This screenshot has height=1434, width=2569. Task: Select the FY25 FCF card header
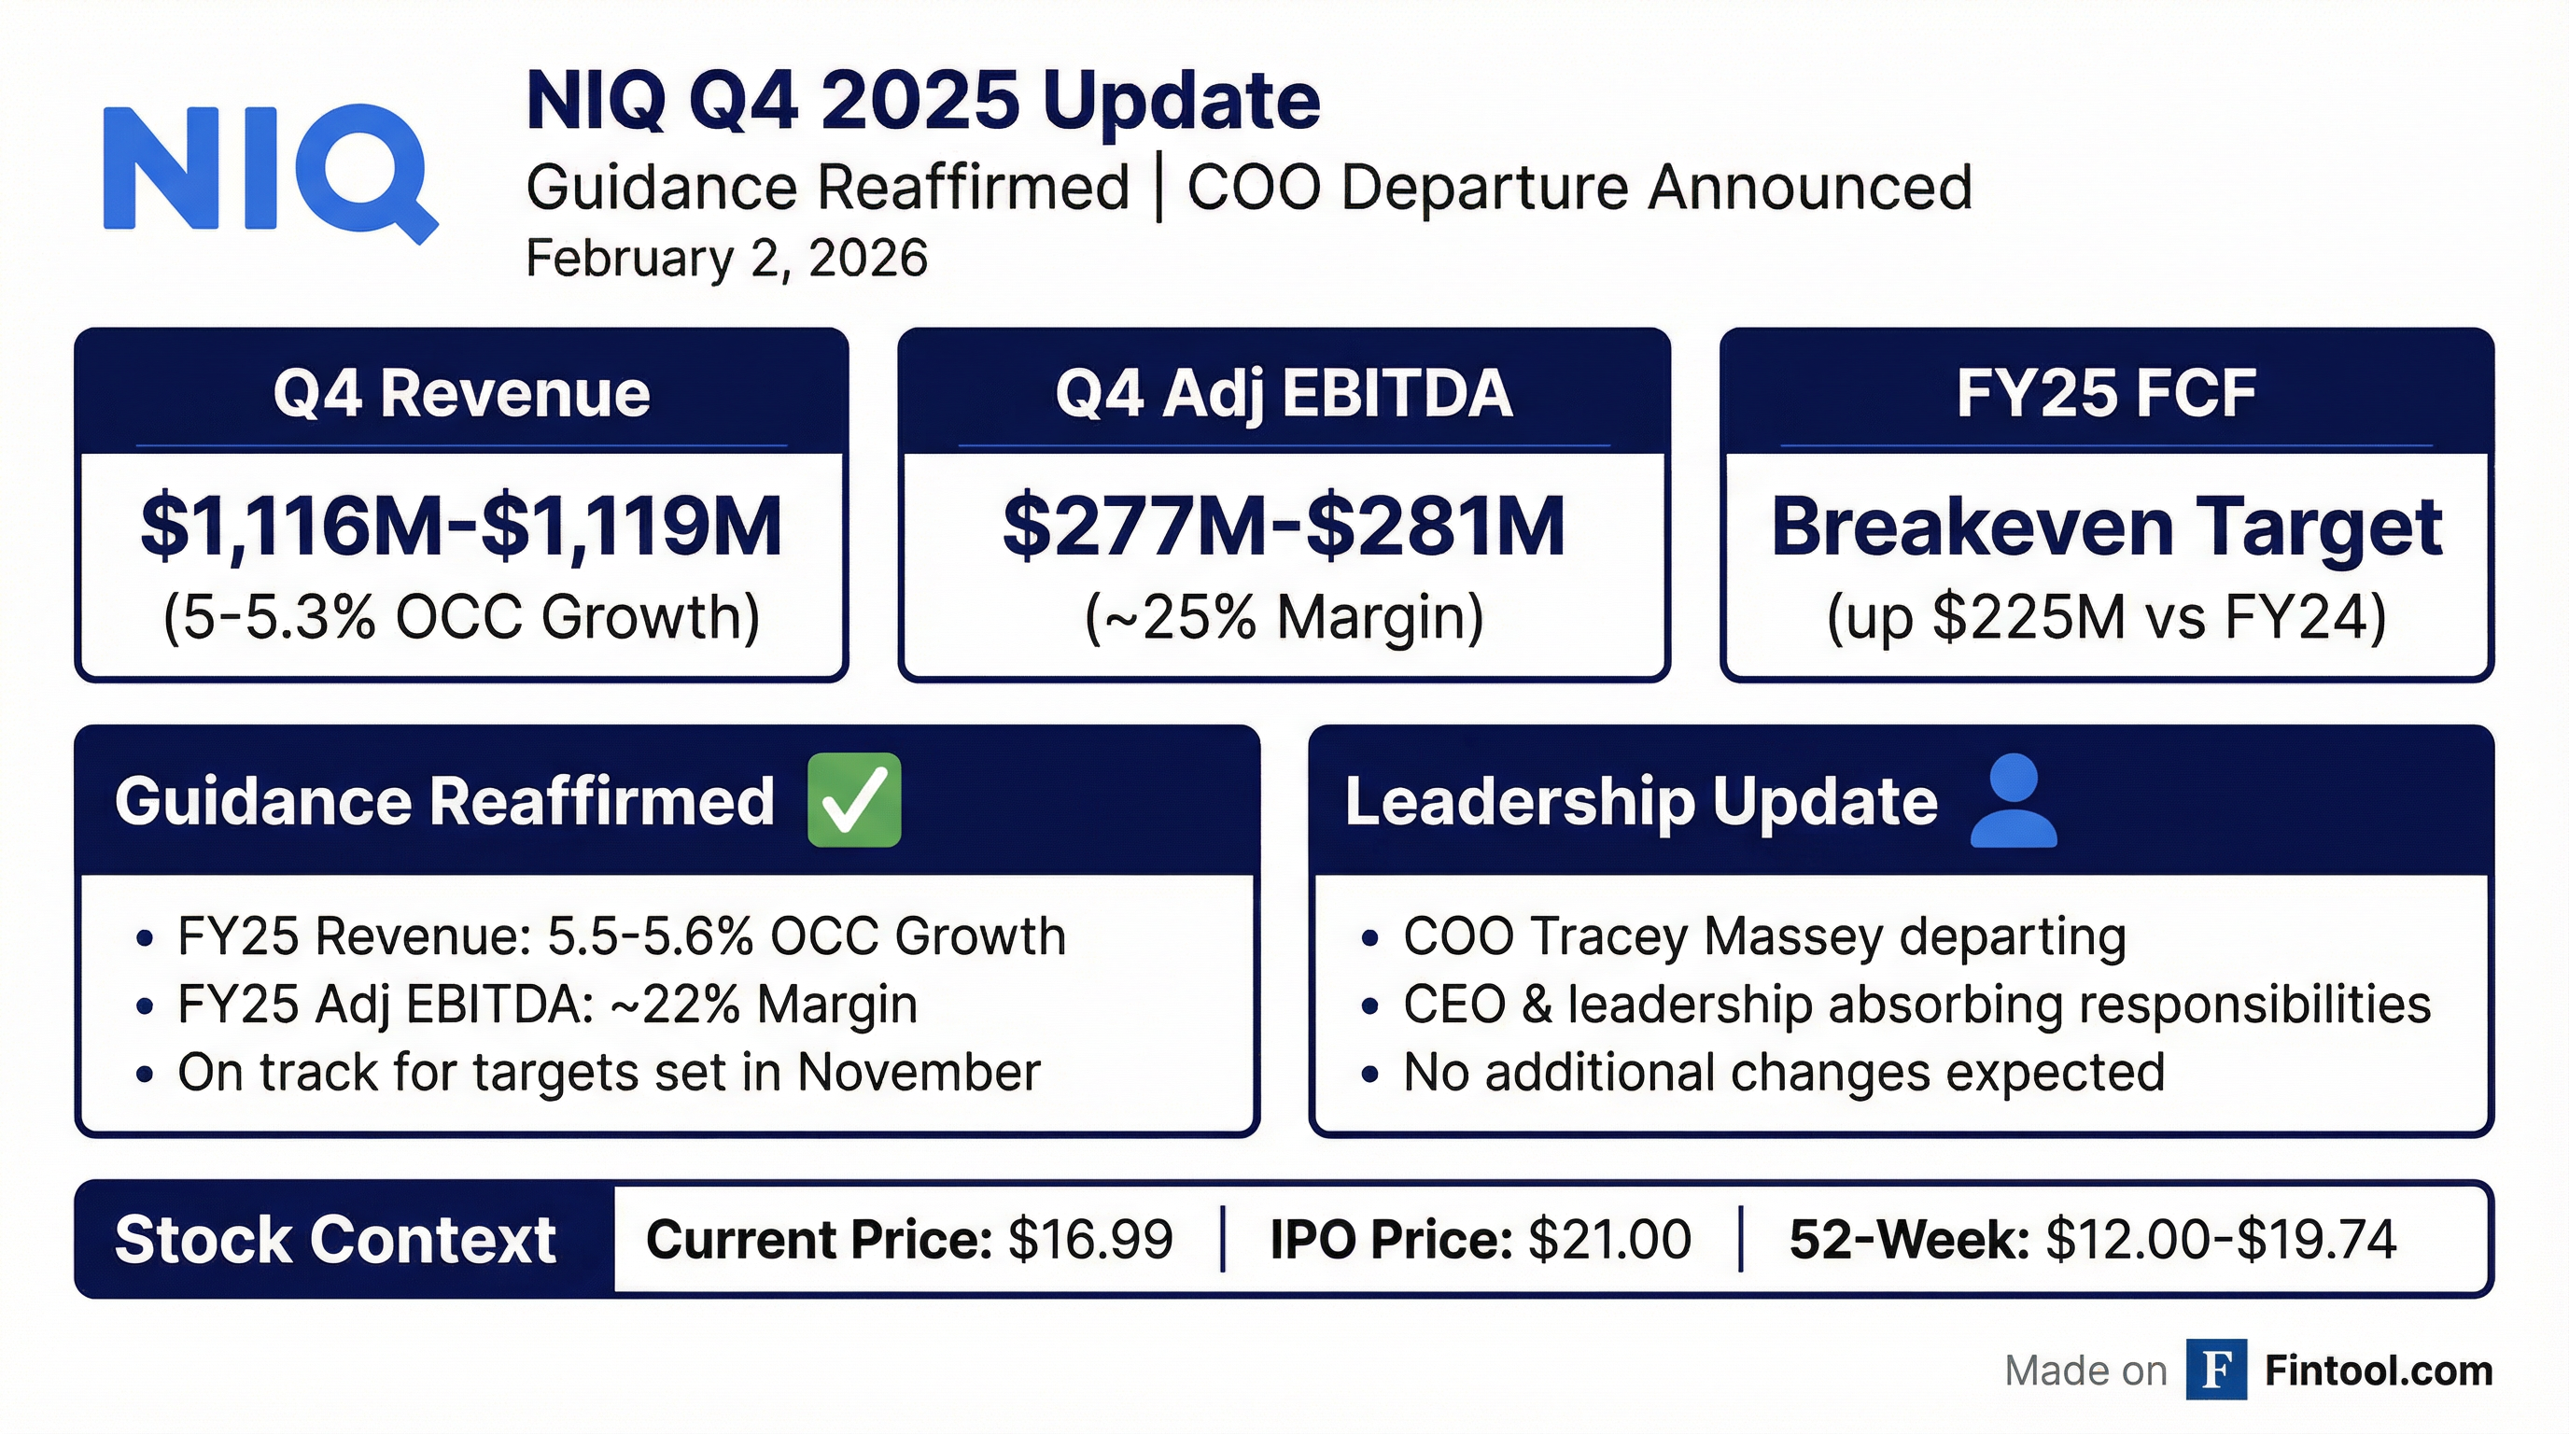tap(2106, 393)
